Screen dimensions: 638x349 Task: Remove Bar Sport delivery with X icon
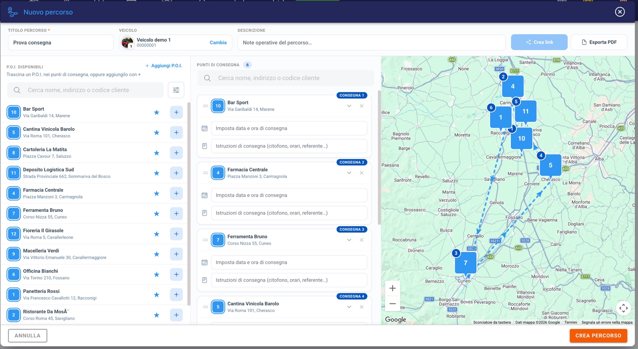(x=362, y=106)
